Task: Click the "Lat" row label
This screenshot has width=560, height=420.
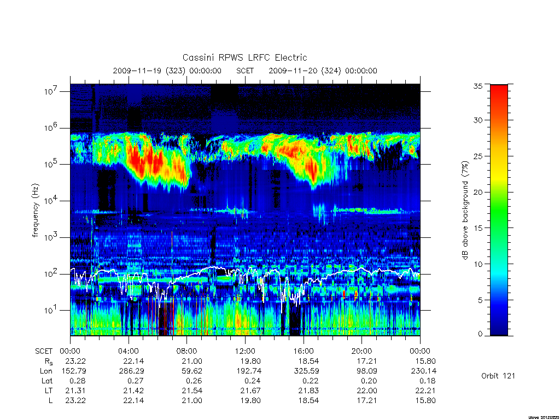Action: pos(47,381)
